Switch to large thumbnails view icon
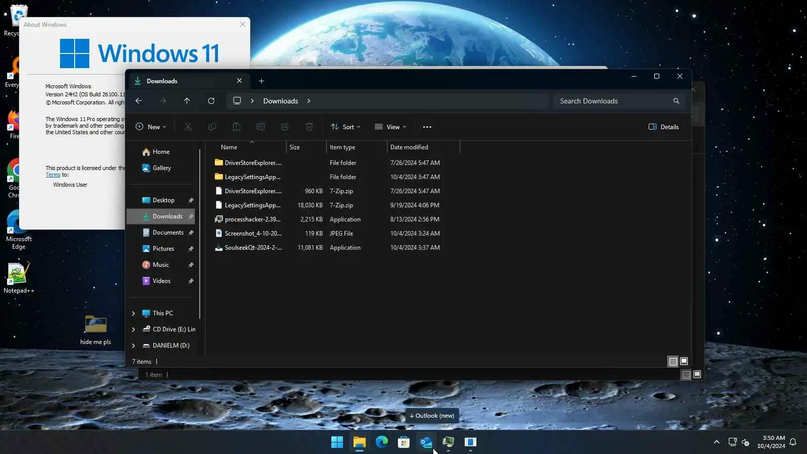807x454 pixels. click(x=684, y=361)
